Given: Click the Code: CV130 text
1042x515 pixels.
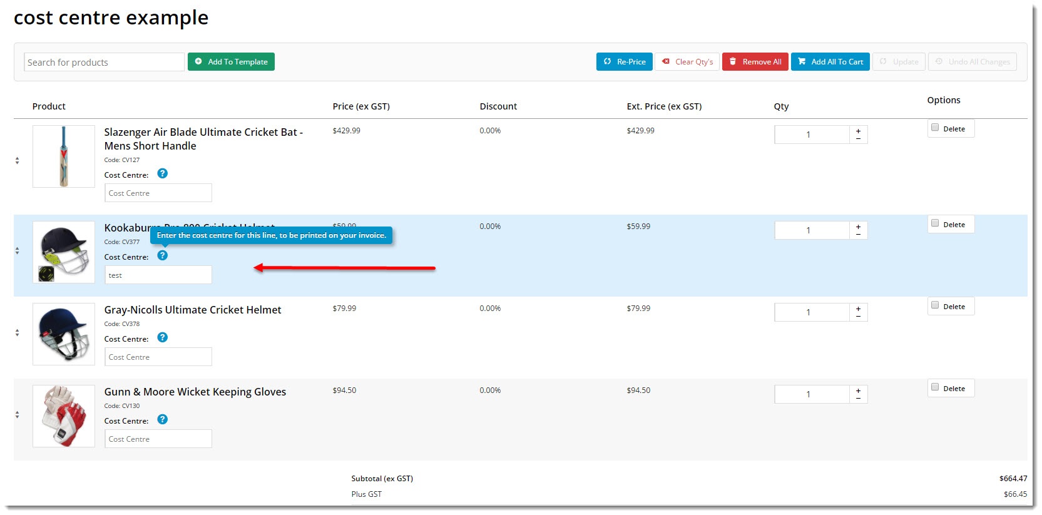Looking at the screenshot, I should click(122, 406).
